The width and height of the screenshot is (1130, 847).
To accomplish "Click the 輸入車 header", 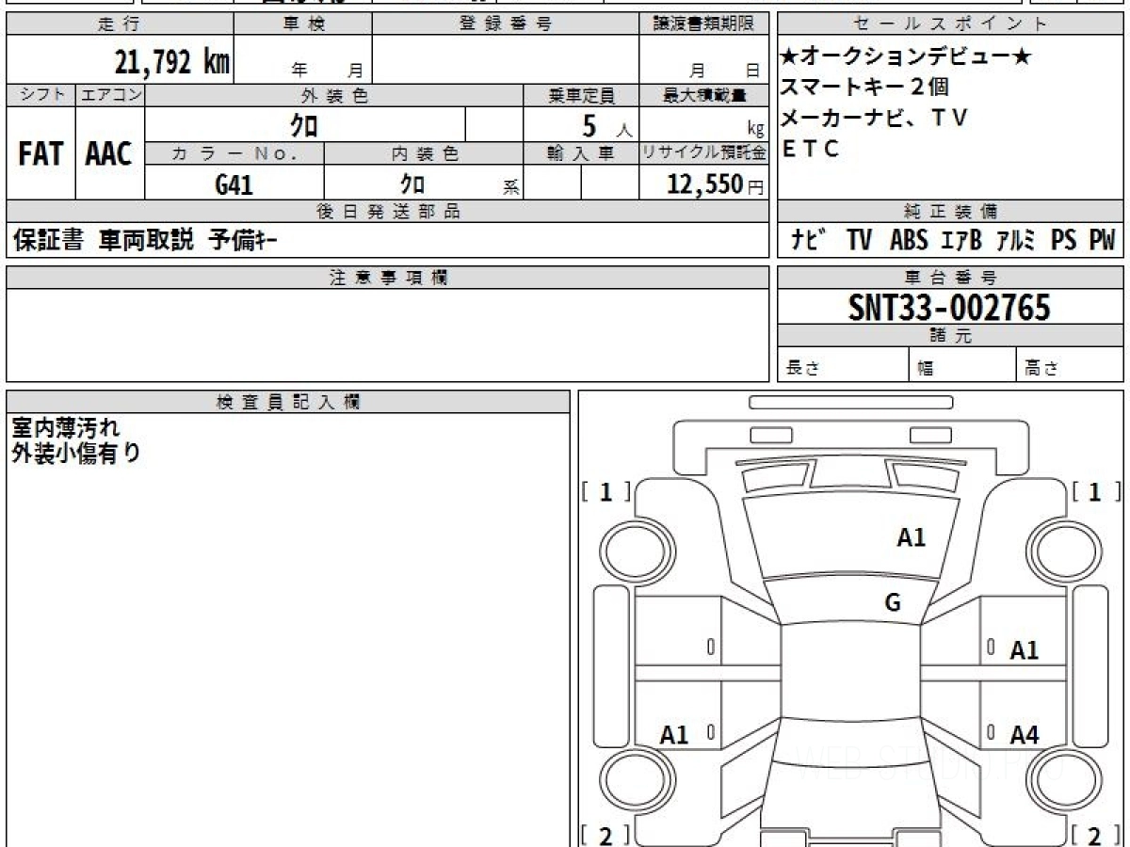I will coord(581,154).
